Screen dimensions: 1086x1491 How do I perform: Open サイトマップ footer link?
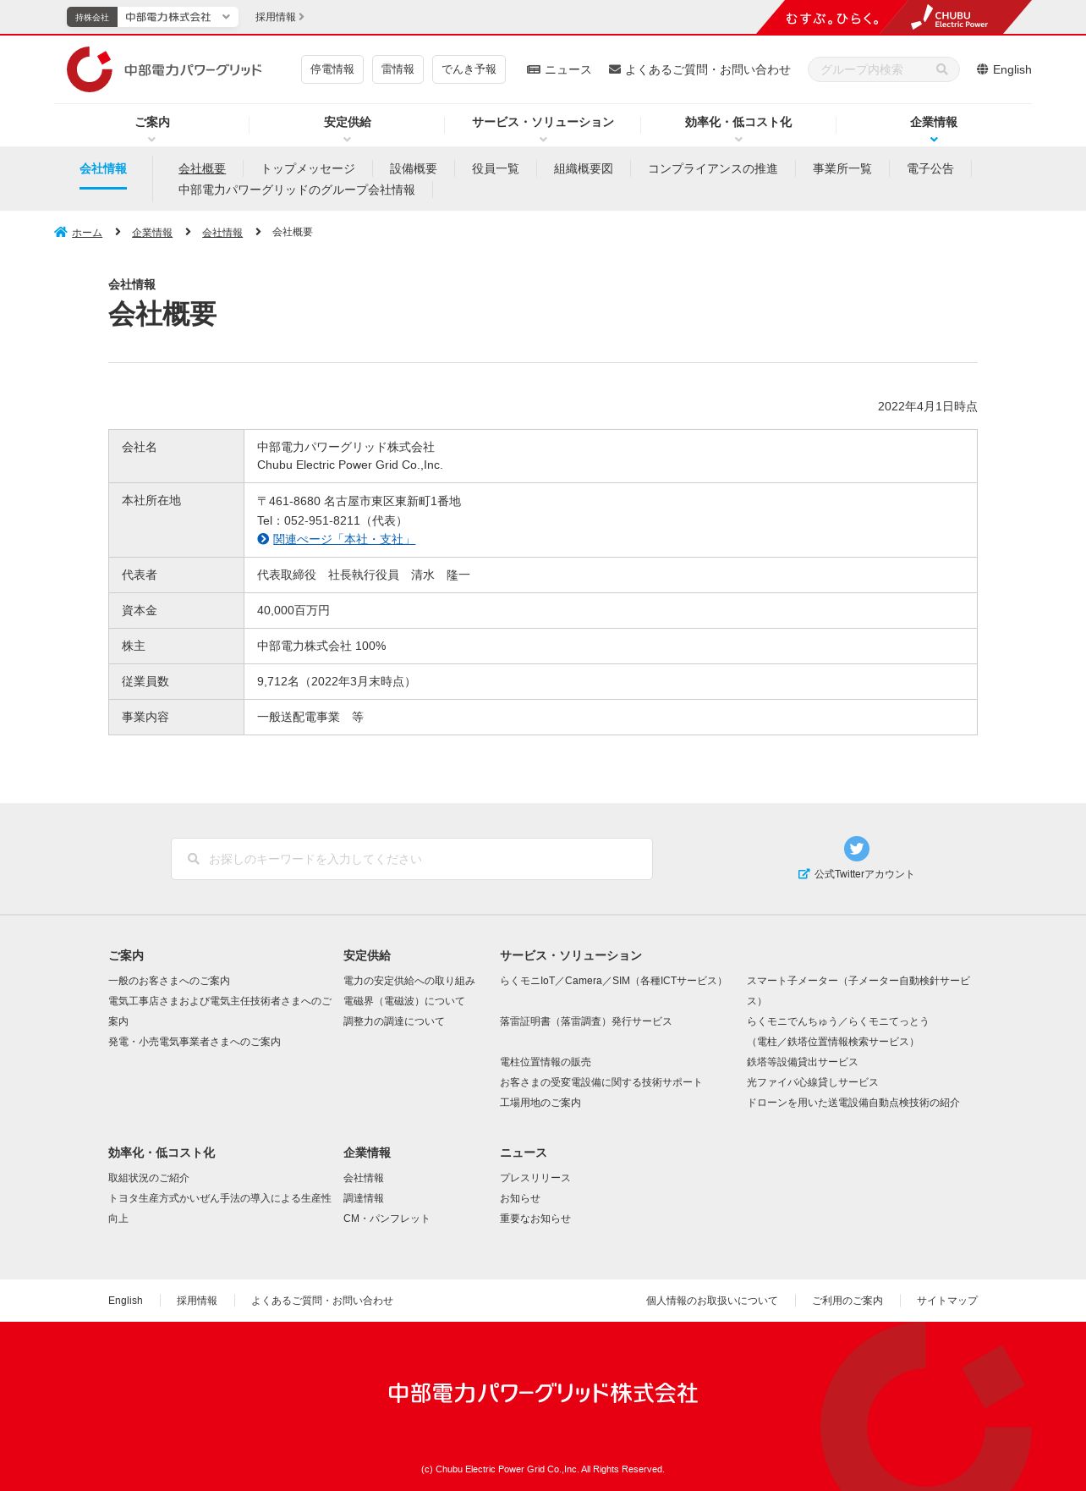(947, 1301)
